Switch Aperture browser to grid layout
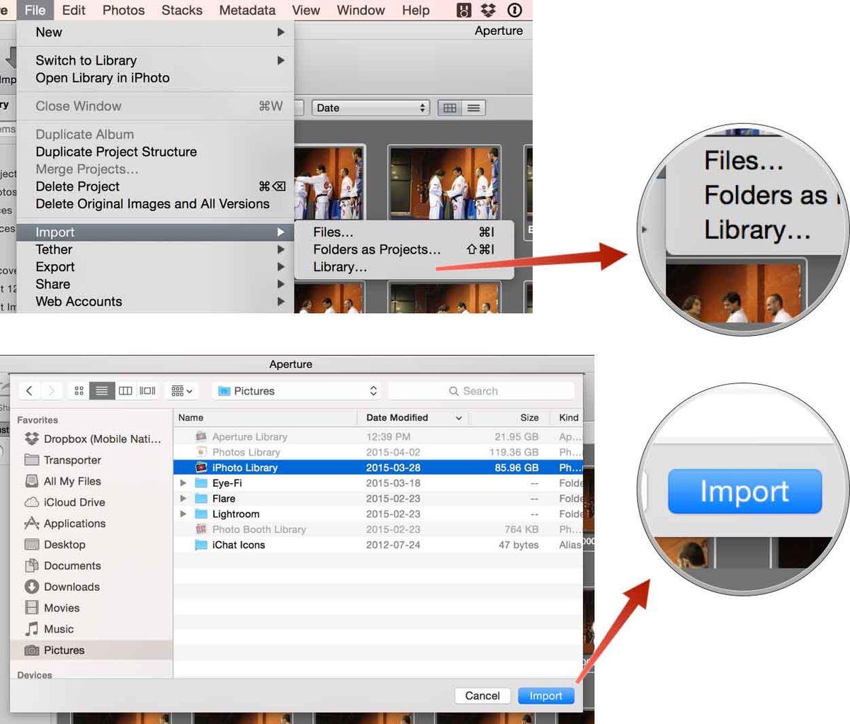 pos(449,107)
